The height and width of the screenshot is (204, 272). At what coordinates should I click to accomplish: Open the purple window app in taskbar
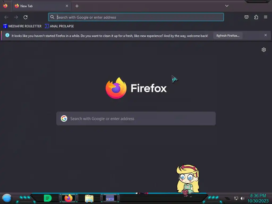click(110, 198)
